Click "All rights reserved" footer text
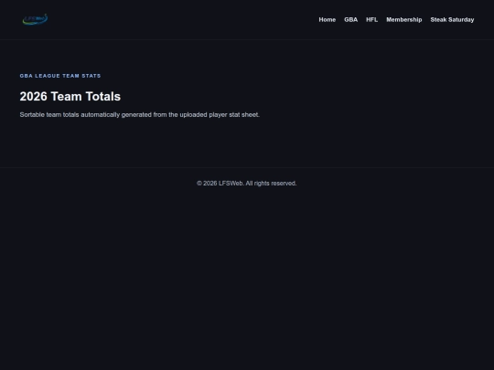 (271, 183)
